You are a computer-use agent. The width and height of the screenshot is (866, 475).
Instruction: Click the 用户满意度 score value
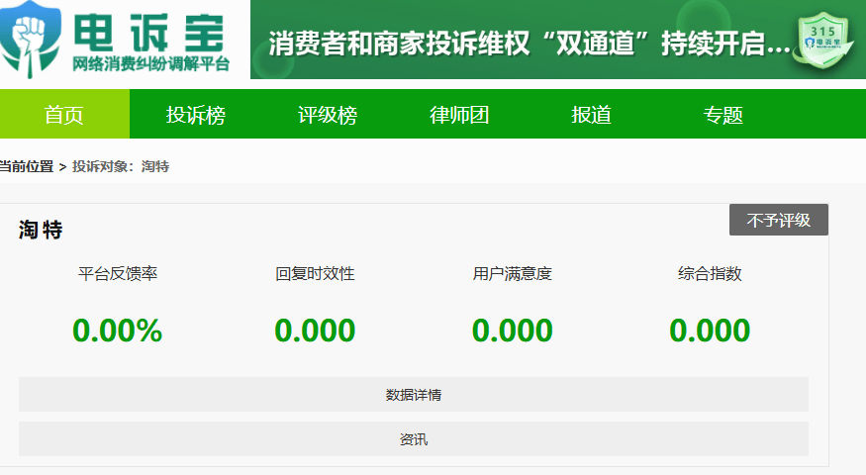(x=512, y=331)
